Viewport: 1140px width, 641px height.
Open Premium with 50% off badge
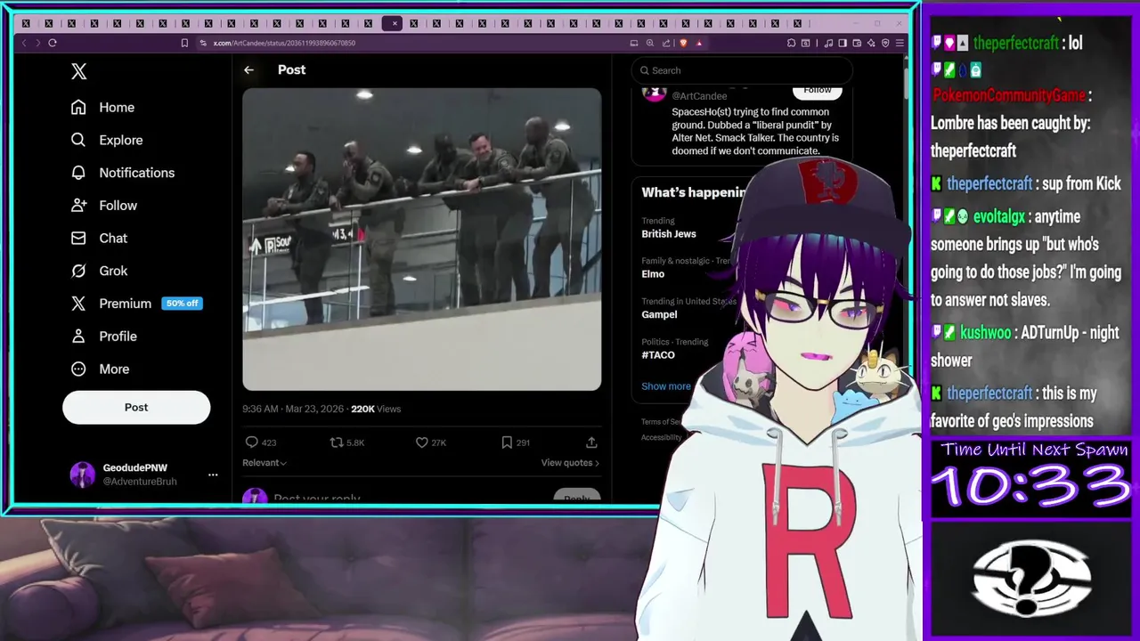[x=136, y=304]
